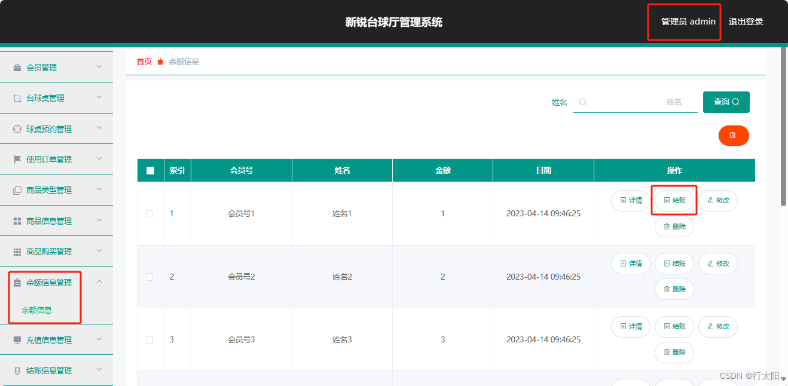The width and height of the screenshot is (788, 386).
Task: Expand the 商品信息管理 menu chevron
Action: [x=99, y=220]
